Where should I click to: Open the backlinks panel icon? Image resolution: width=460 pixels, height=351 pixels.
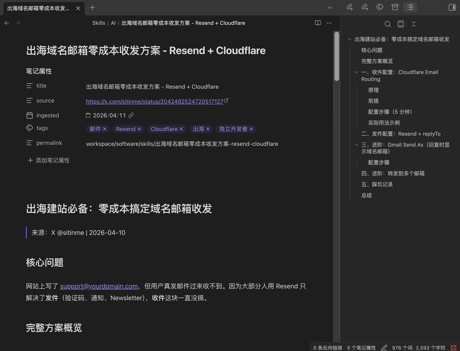coord(350,7)
